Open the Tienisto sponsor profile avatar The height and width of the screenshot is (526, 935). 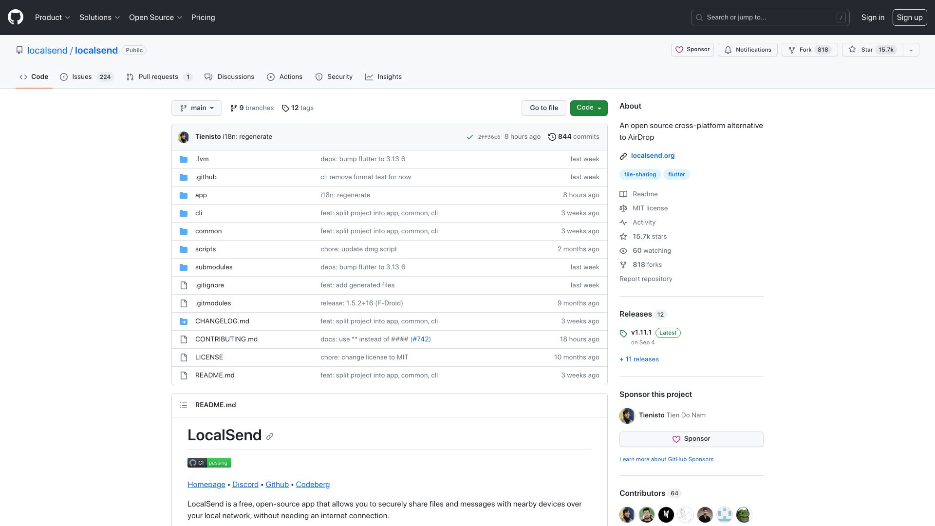(x=627, y=415)
